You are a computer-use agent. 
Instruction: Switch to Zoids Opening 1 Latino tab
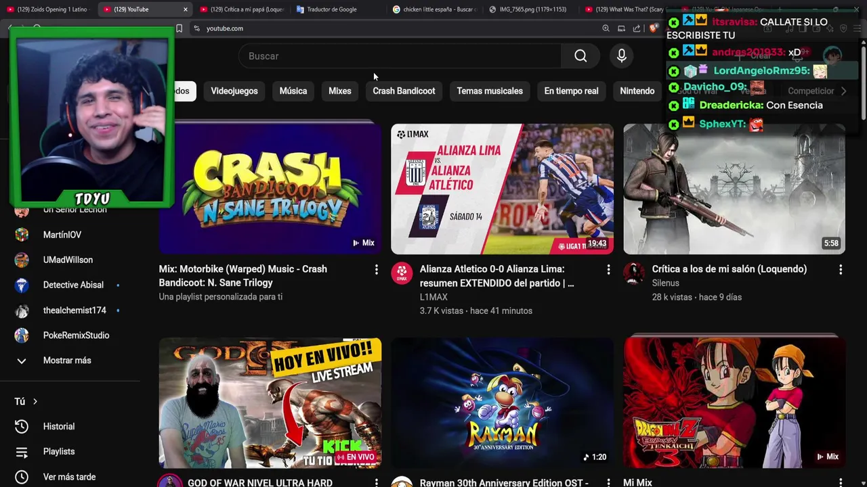click(x=47, y=9)
